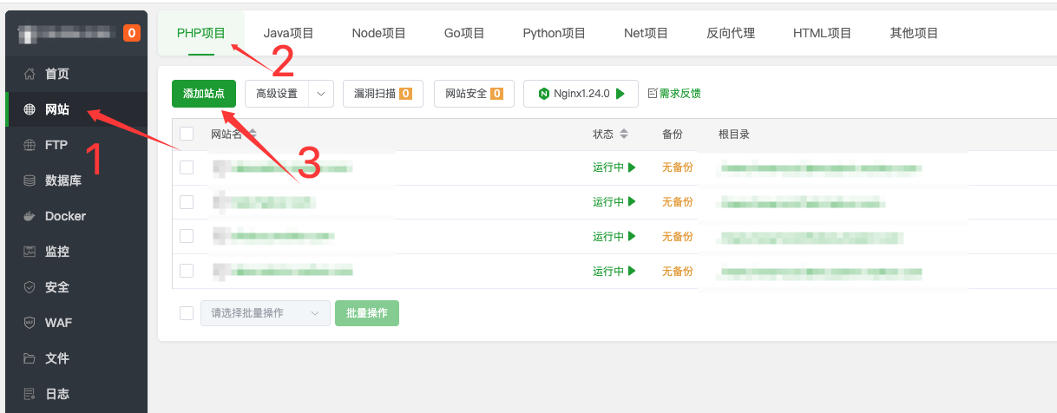Switch to the Java项目 tab
Viewport: 1057px width, 413px height.
[x=288, y=34]
